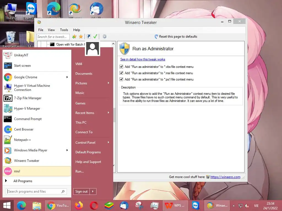
Task: Open Opera browser from the taskbar
Action: [x=94, y=206]
